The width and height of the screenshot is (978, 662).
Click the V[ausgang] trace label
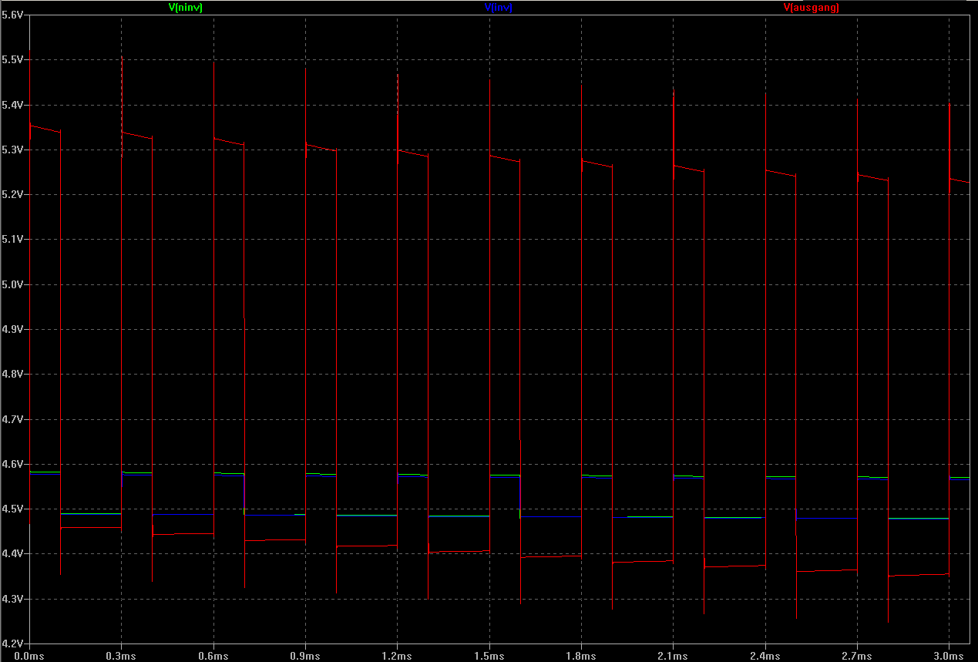click(x=811, y=7)
